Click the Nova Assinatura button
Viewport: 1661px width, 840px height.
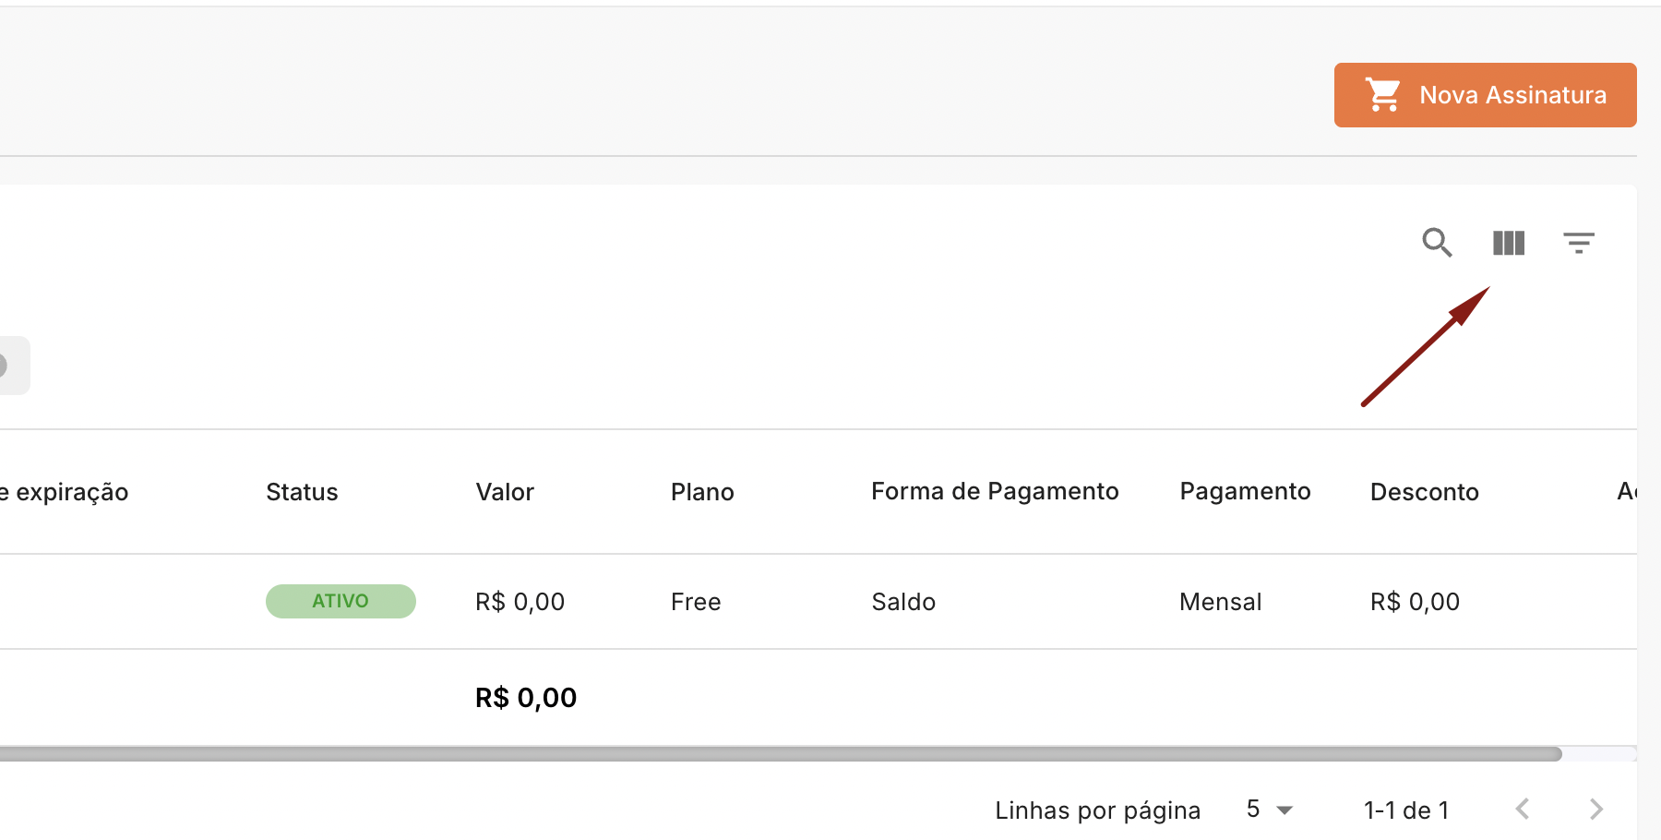pyautogui.click(x=1485, y=95)
